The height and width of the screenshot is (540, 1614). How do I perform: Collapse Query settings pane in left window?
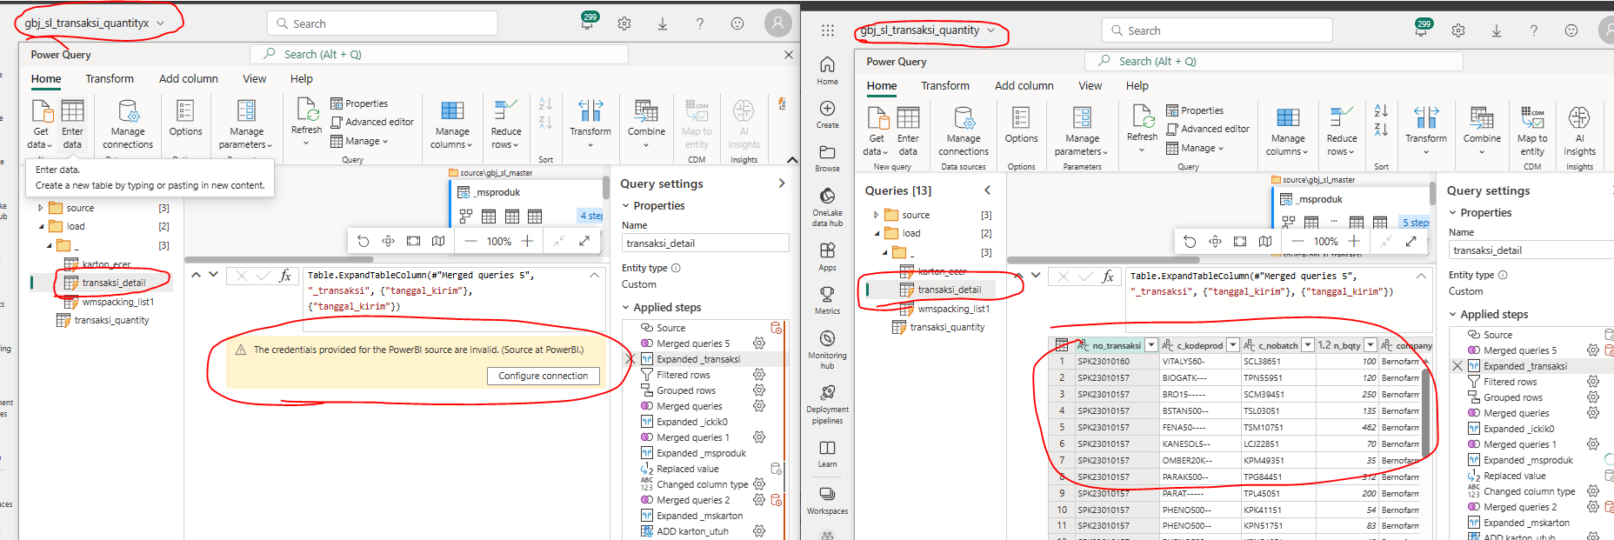781,183
